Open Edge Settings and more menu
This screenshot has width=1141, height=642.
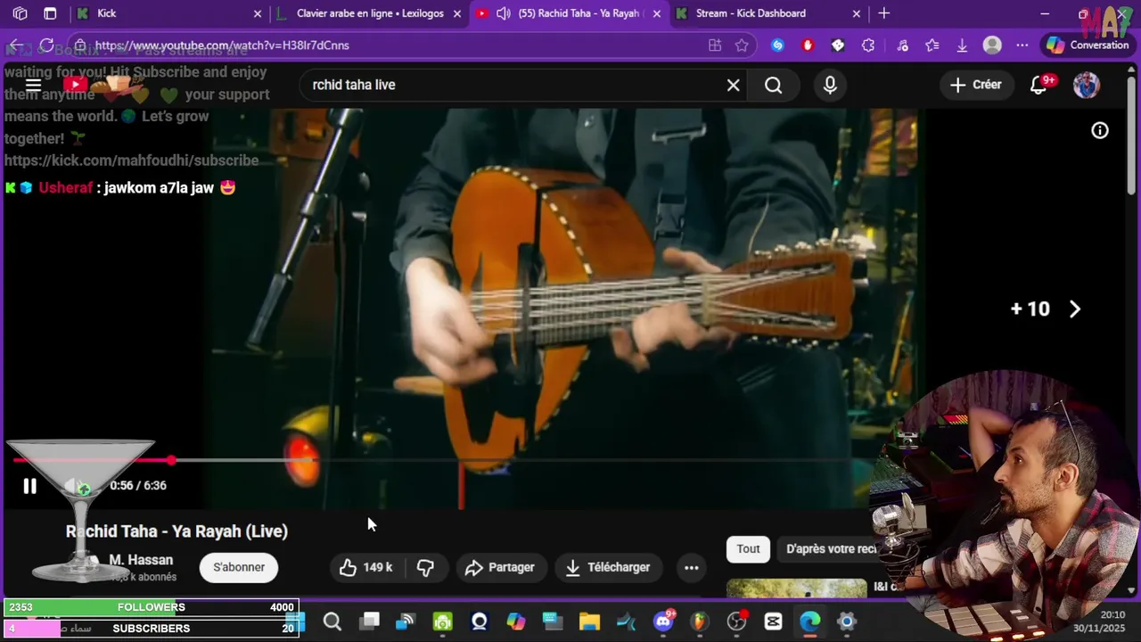pos(1022,45)
